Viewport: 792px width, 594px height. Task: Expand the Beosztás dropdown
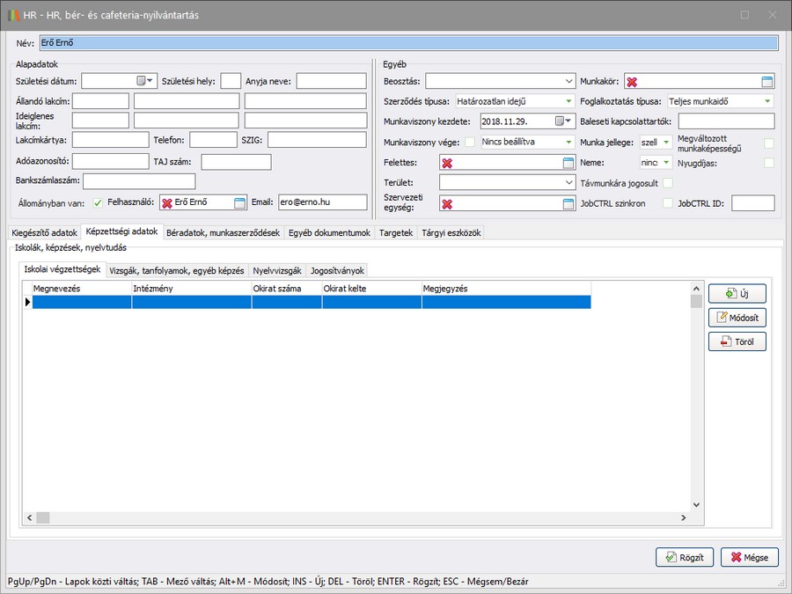(x=568, y=81)
